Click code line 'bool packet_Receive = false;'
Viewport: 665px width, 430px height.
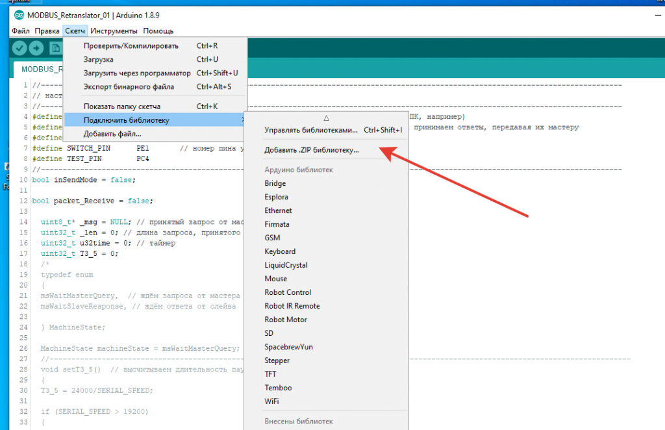(x=92, y=201)
